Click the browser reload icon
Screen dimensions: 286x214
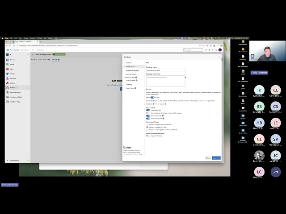point(10,45)
